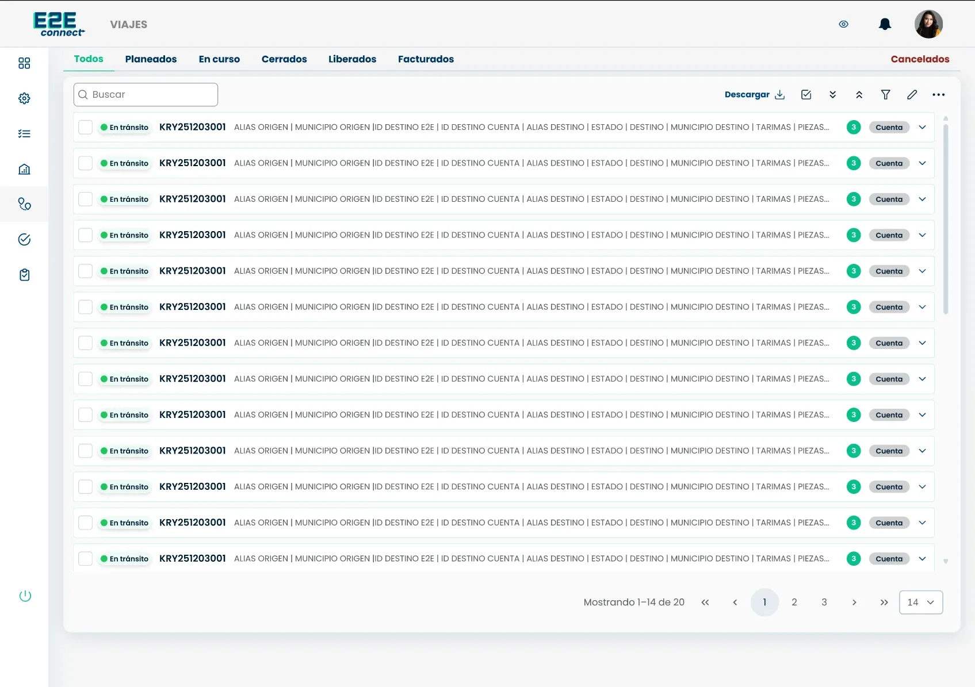Screen dimensions: 975x687
Task: Check the third trip row's checkbox
Action: (86, 199)
